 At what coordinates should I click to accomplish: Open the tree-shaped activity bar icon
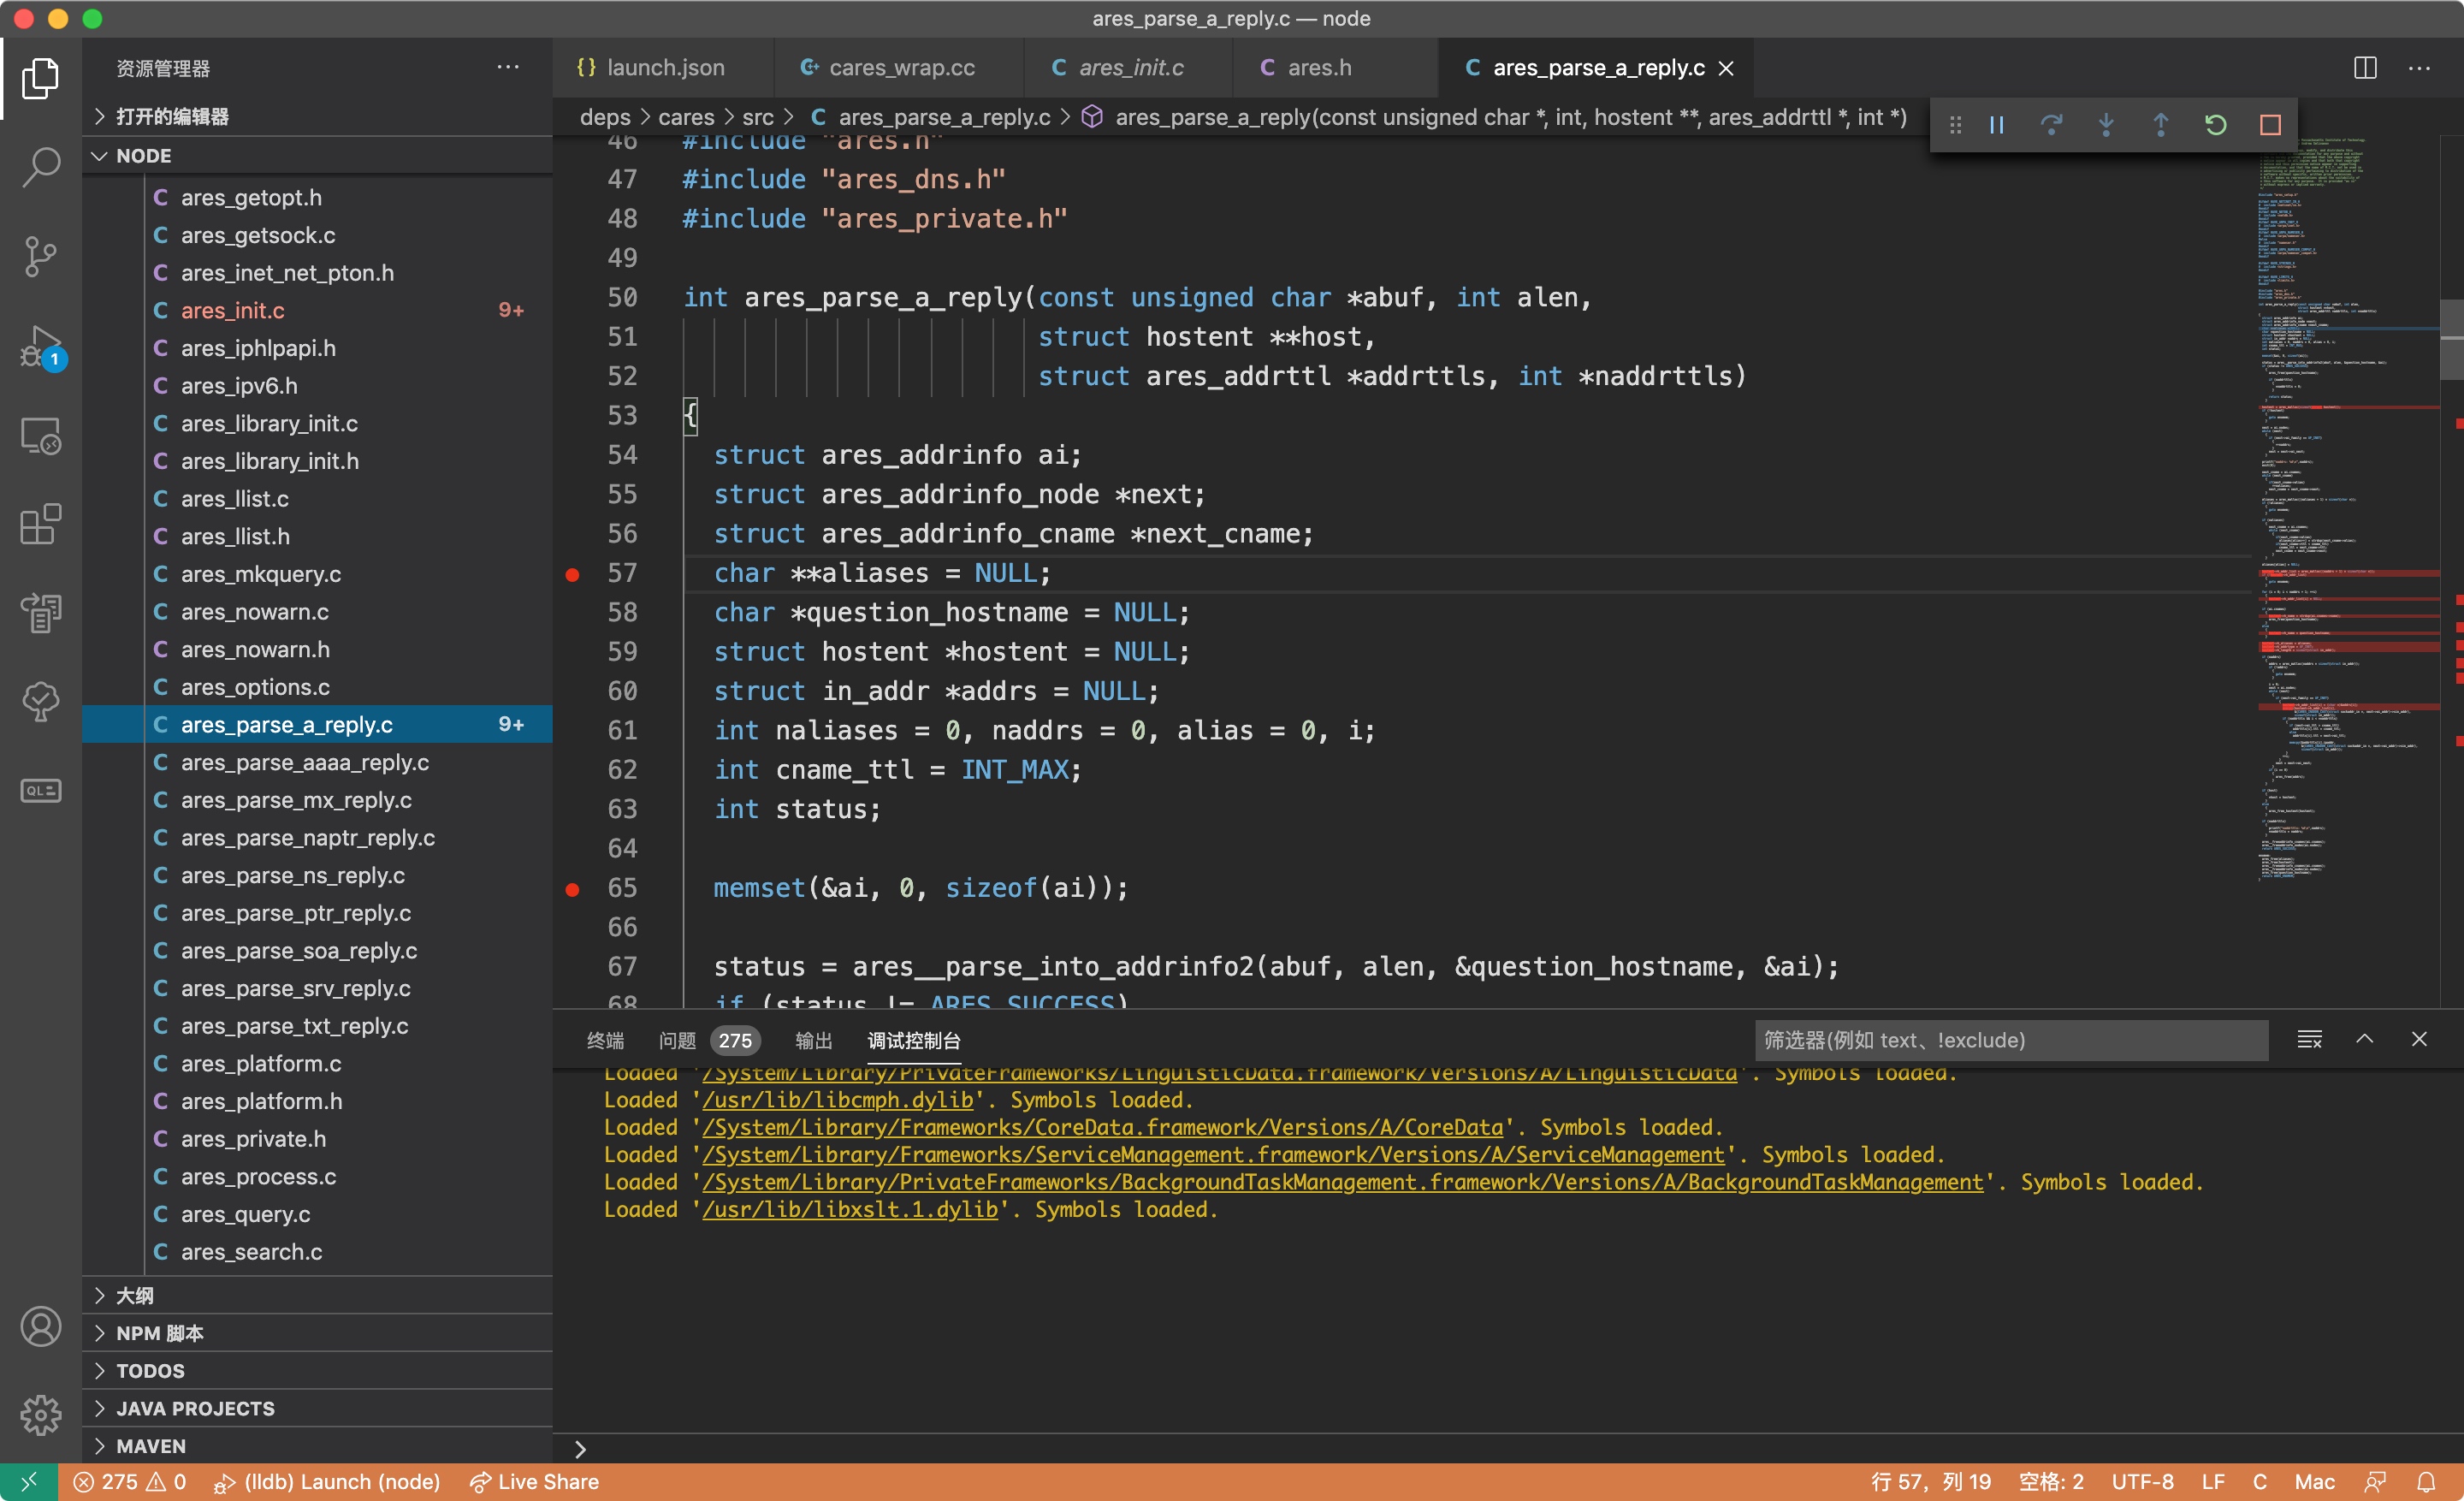40,702
